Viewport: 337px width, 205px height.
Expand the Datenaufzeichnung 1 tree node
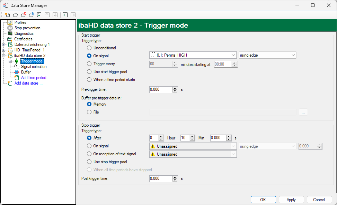tap(4, 45)
